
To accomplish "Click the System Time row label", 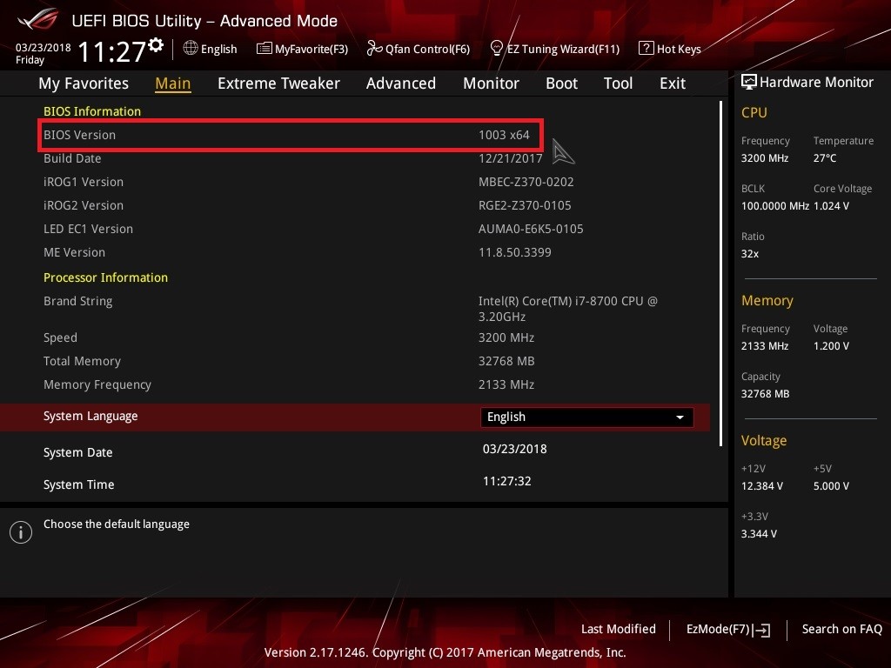I will (x=79, y=484).
